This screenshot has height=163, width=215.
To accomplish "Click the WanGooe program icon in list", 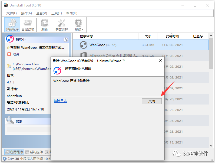I will [83, 45].
